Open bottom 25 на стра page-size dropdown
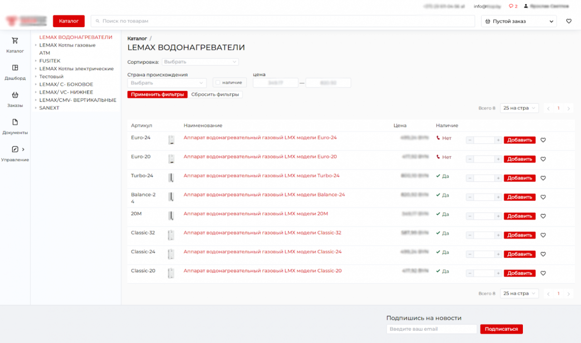581x343 pixels. coord(519,294)
